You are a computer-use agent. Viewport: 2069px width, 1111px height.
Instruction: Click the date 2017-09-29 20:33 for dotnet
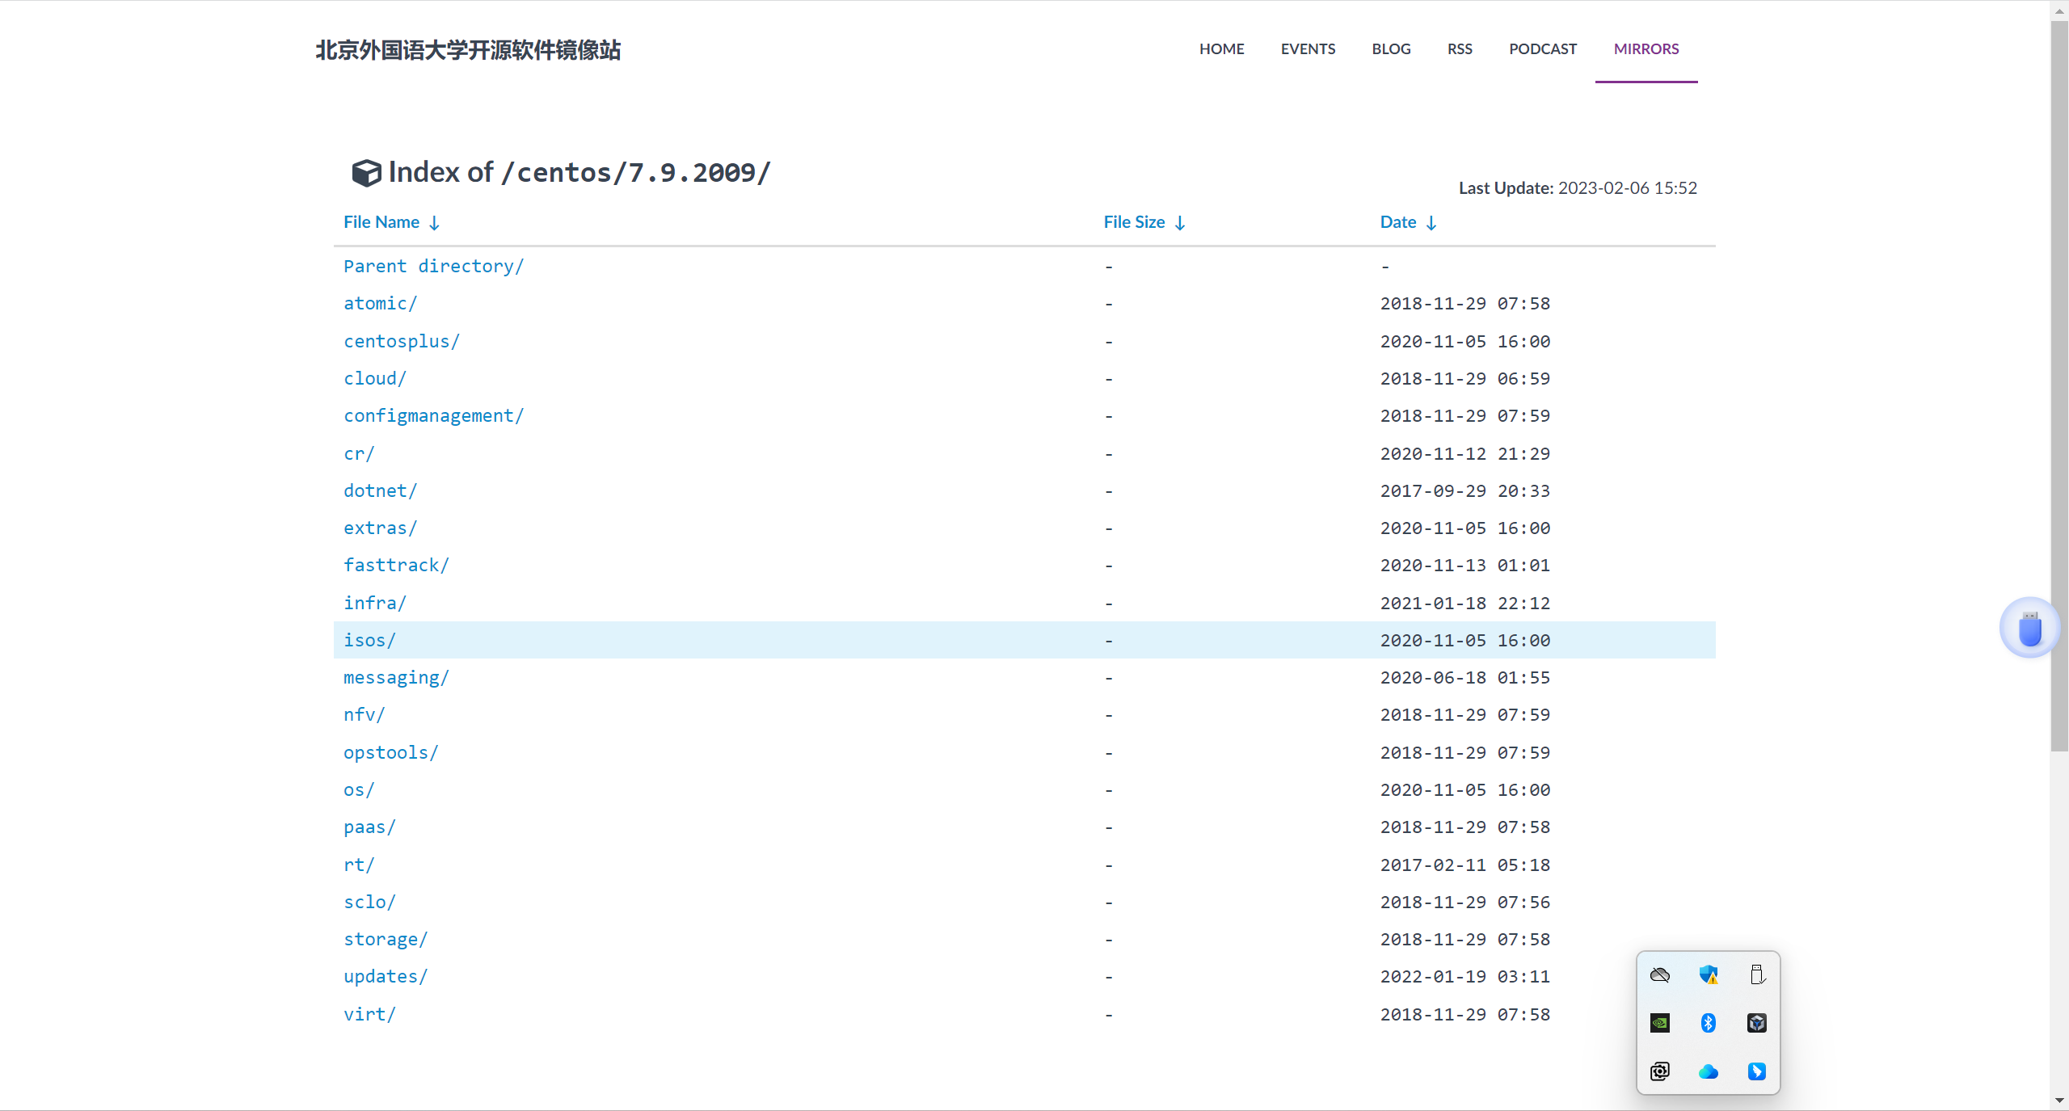pyautogui.click(x=1465, y=490)
